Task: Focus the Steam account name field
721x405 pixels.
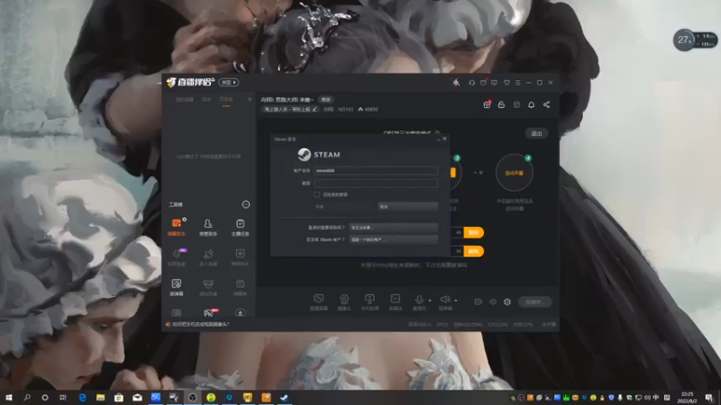Action: 376,170
